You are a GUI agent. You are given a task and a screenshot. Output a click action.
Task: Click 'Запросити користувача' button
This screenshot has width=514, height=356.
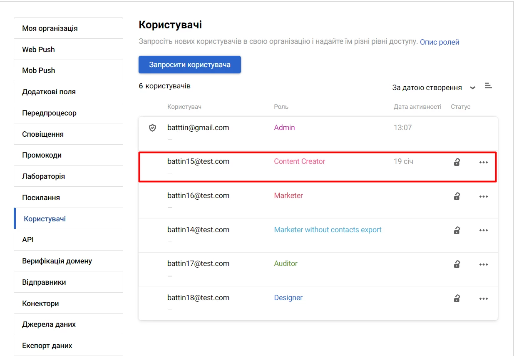pyautogui.click(x=190, y=65)
